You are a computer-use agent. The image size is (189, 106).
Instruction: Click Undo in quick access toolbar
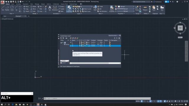(23, 2)
